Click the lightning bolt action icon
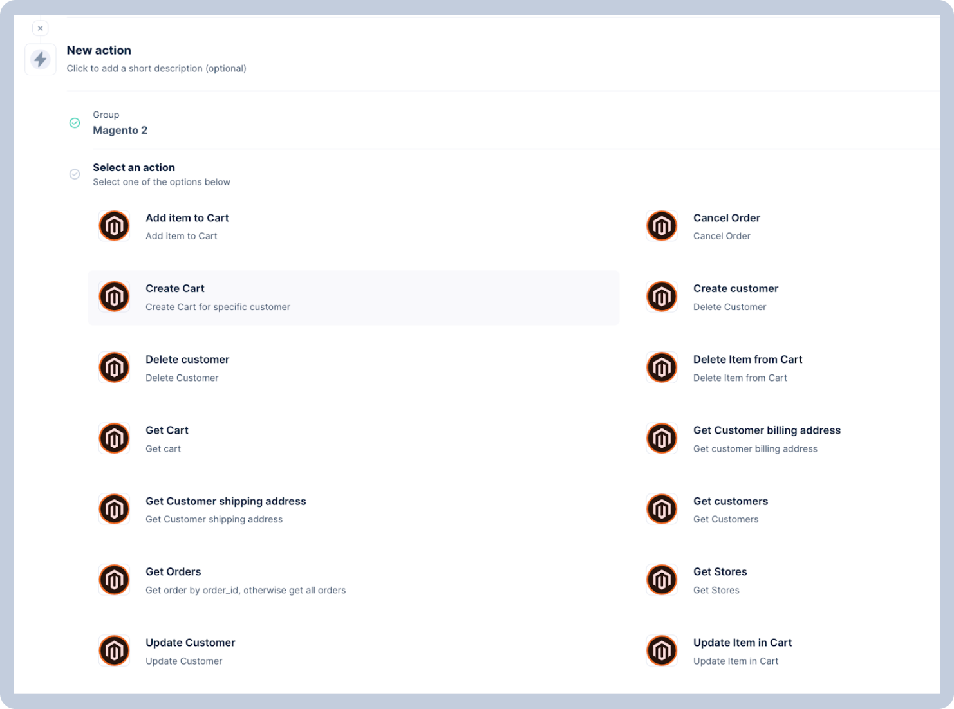The height and width of the screenshot is (709, 954). click(x=41, y=60)
